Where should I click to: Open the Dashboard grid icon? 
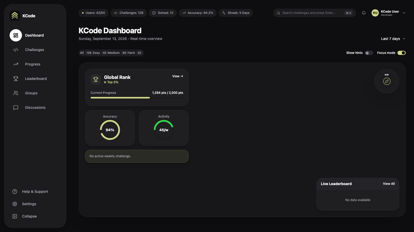(x=16, y=35)
